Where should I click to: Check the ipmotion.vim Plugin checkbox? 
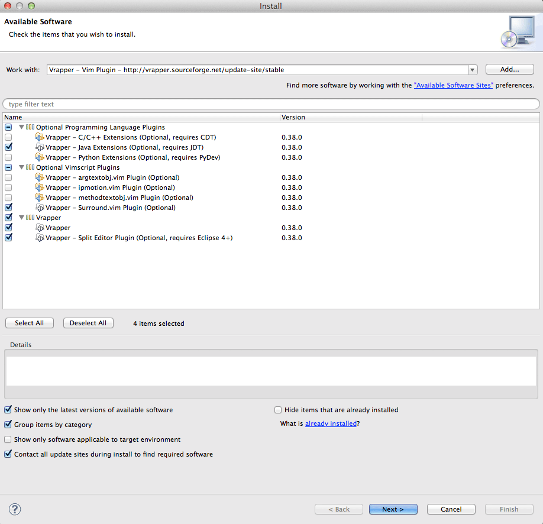(x=8, y=187)
